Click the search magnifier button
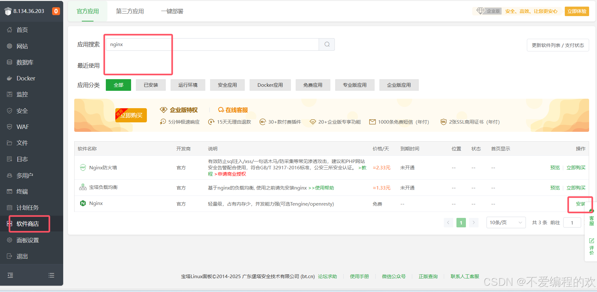The width and height of the screenshot is (597, 292). tap(327, 44)
